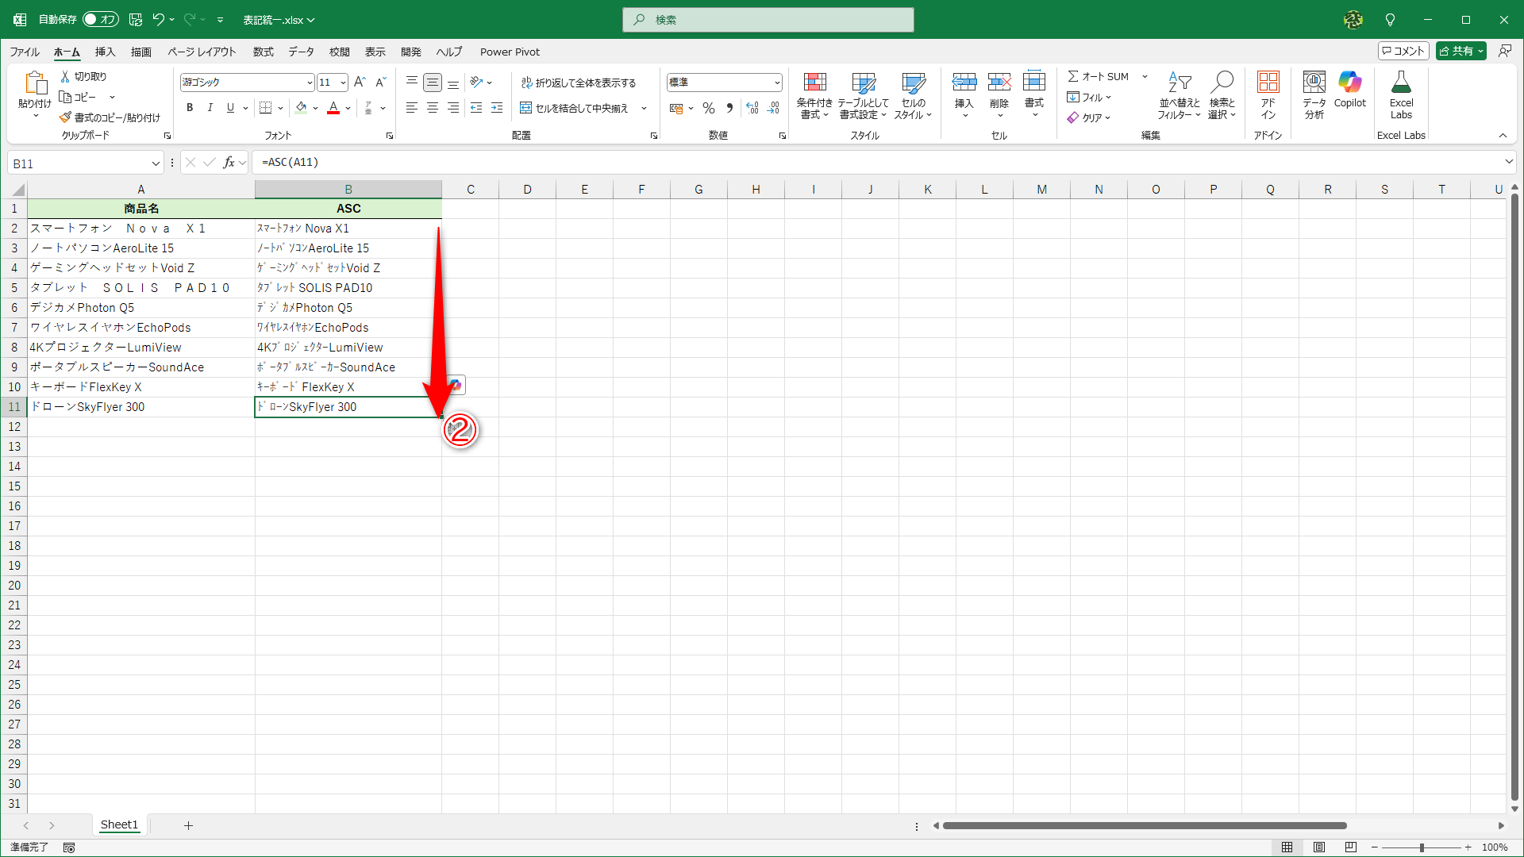This screenshot has height=857, width=1524.
Task: Toggle bold formatting
Action: coord(190,108)
